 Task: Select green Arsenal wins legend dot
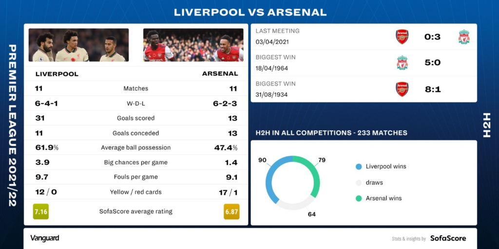pyautogui.click(x=359, y=198)
